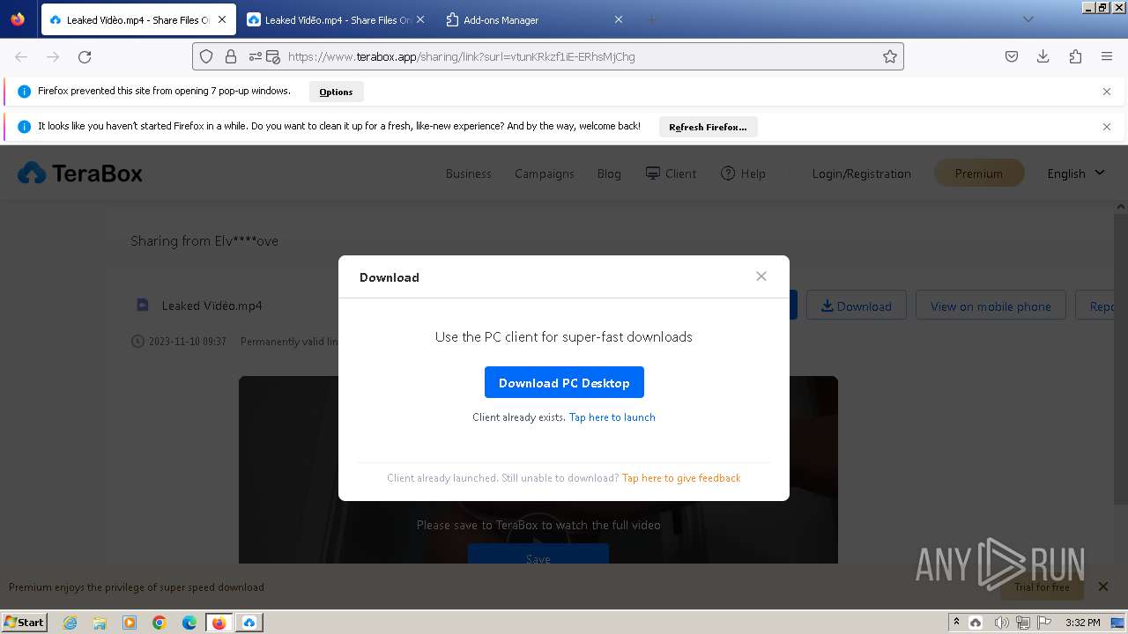Close the Download dialog with X
Viewport: 1128px width, 634px height.
click(x=761, y=276)
